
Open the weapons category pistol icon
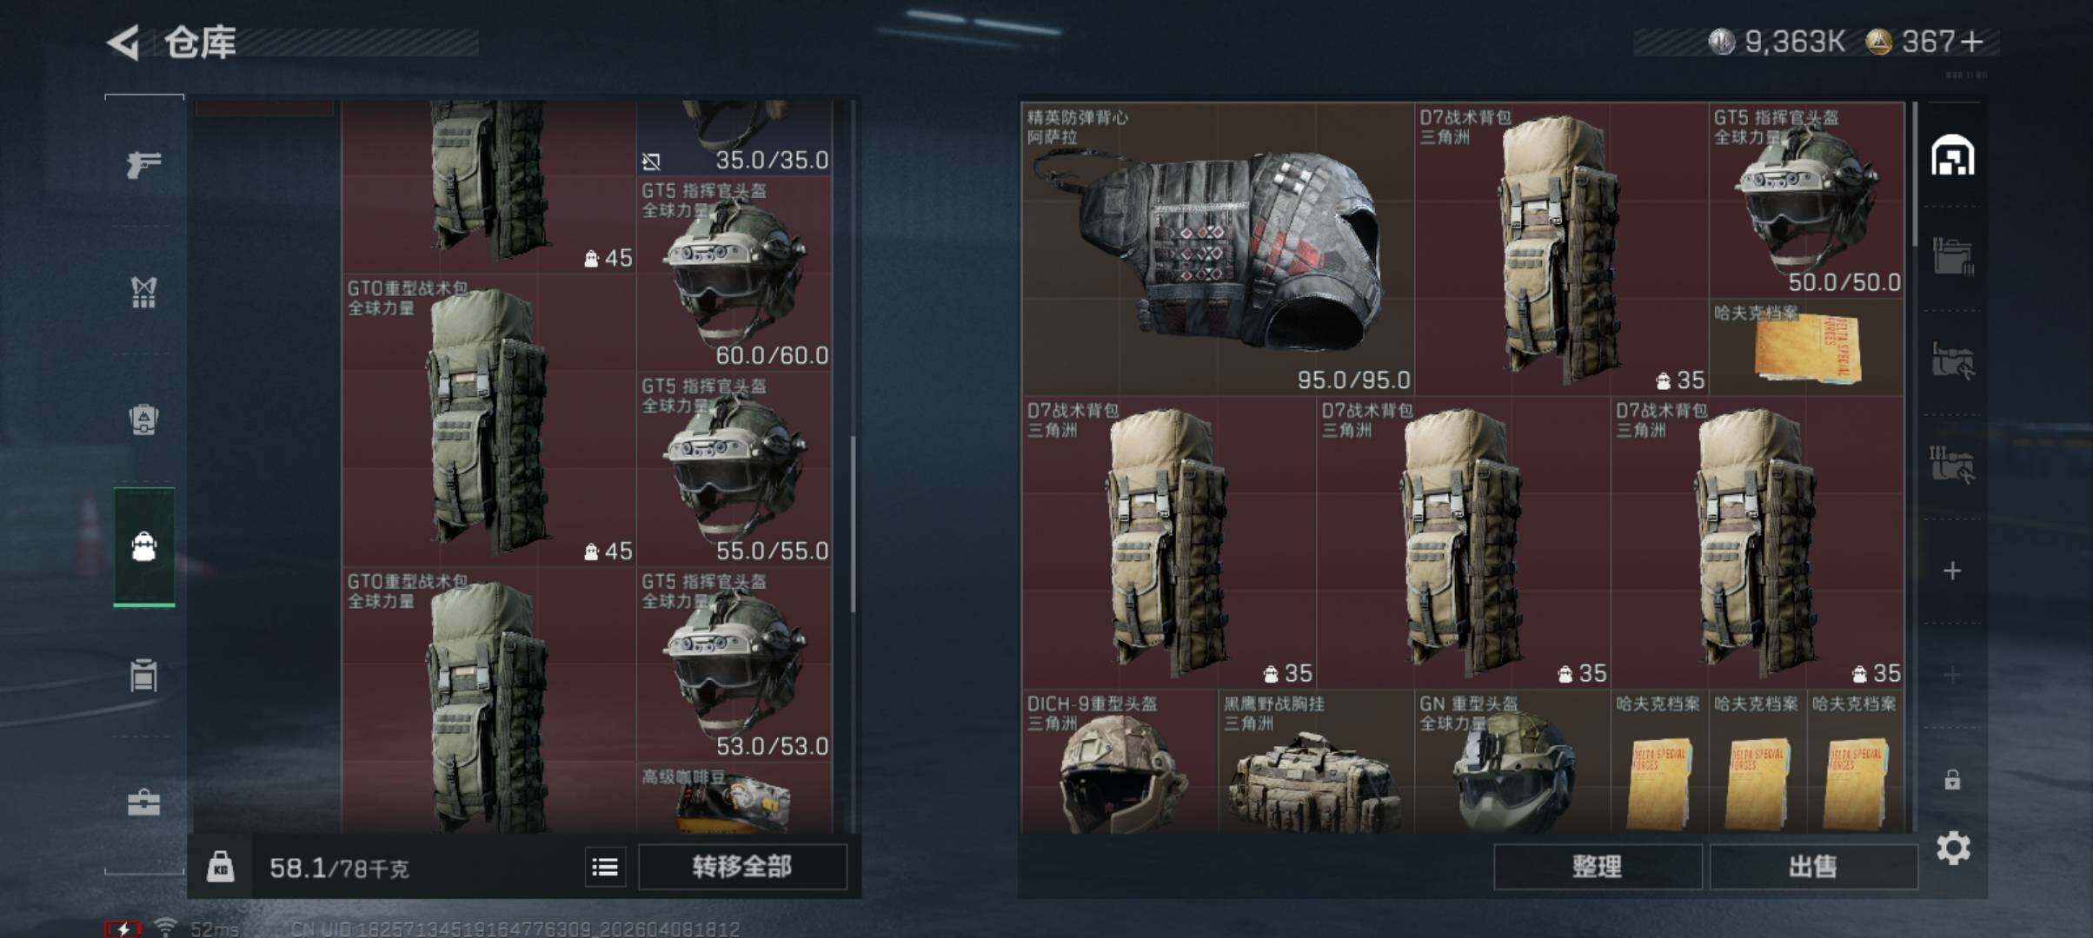coord(143,164)
